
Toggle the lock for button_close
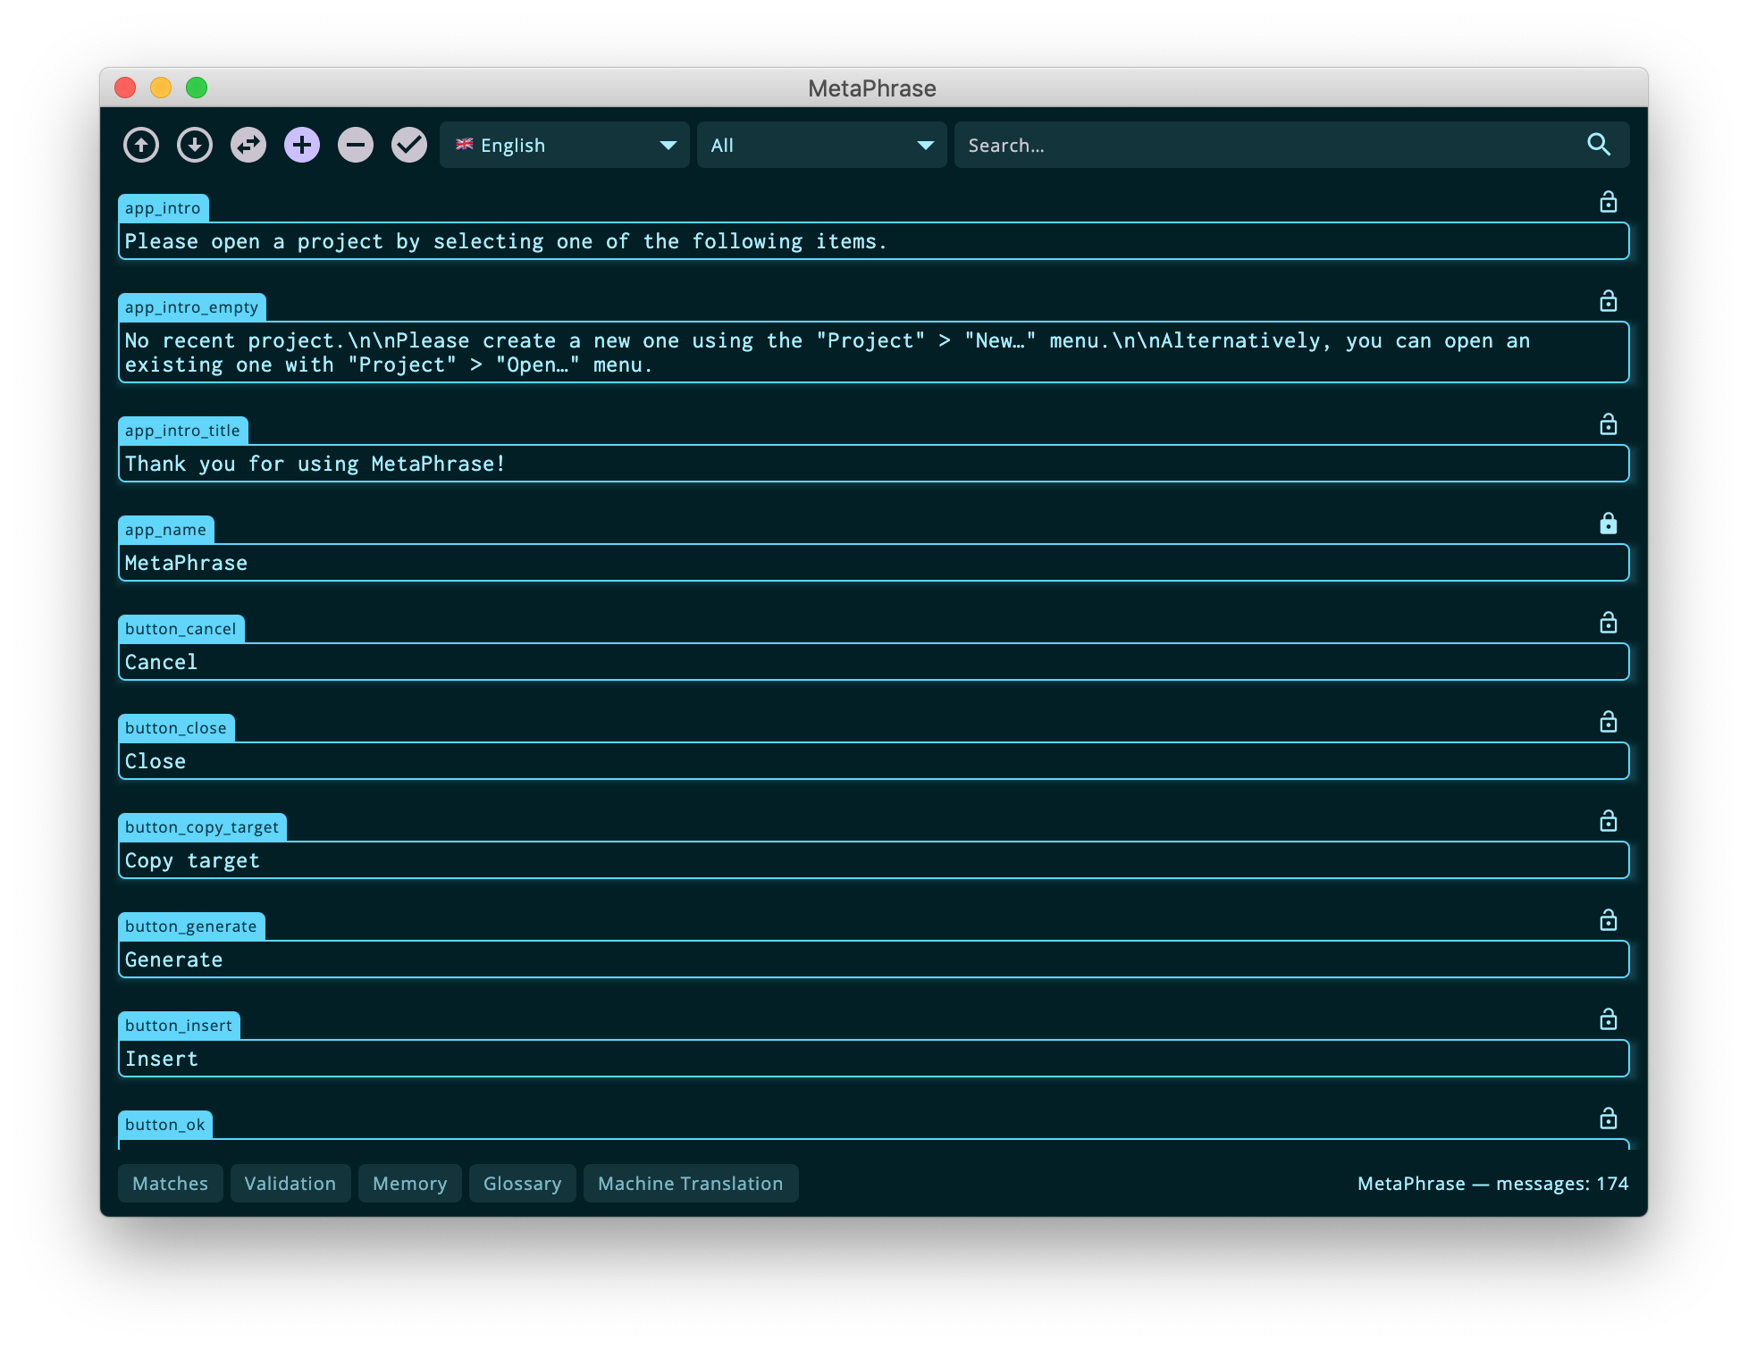click(x=1609, y=722)
